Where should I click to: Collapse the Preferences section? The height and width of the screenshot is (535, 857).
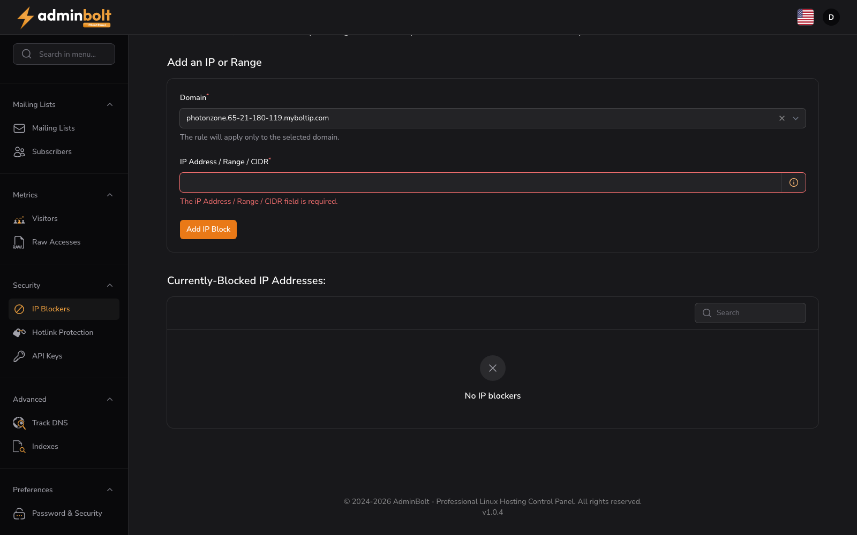point(110,490)
